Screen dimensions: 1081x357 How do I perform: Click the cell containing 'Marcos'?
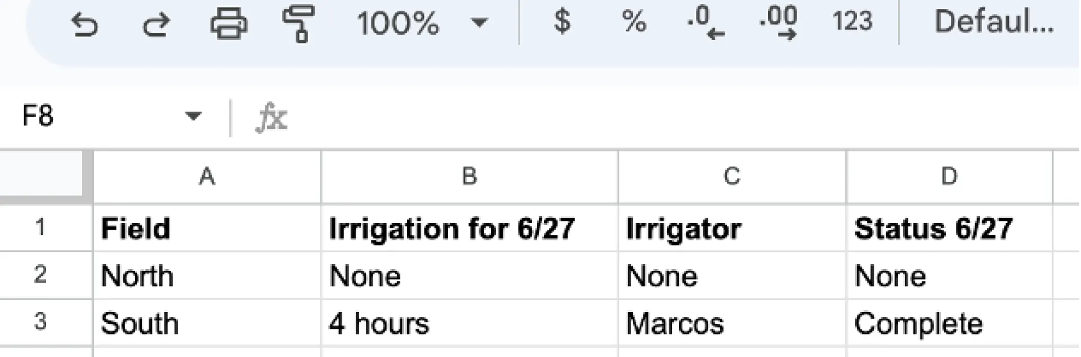pos(731,323)
